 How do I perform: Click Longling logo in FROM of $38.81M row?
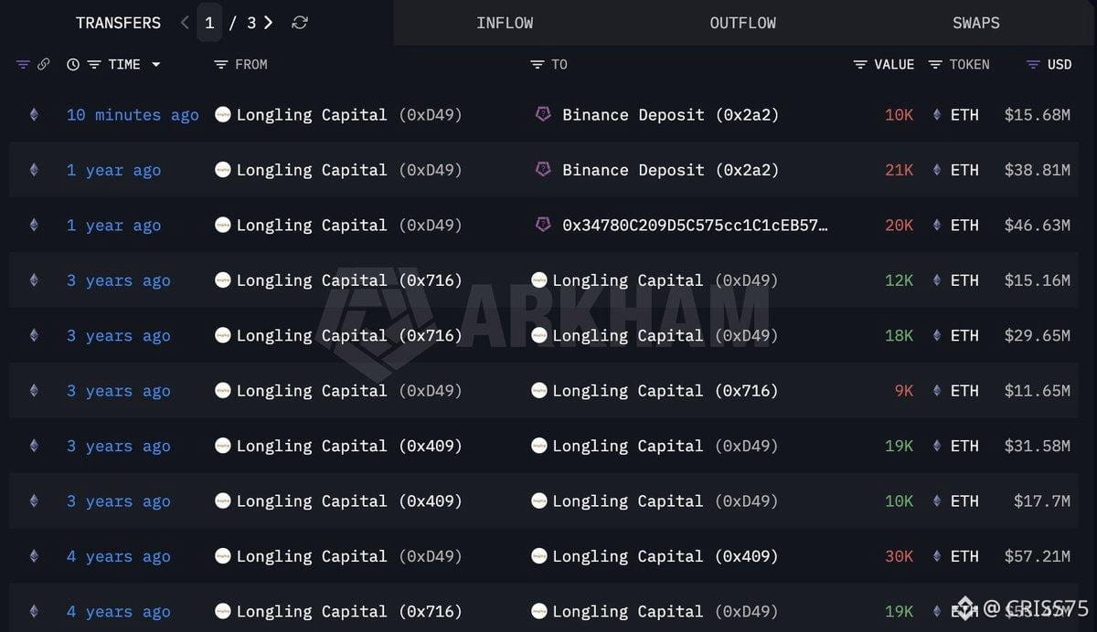[222, 170]
